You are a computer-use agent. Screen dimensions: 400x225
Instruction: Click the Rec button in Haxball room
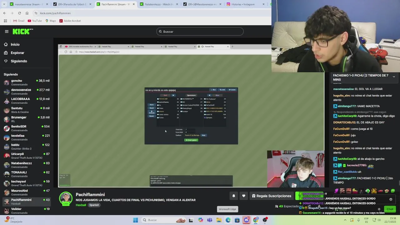click(213, 90)
